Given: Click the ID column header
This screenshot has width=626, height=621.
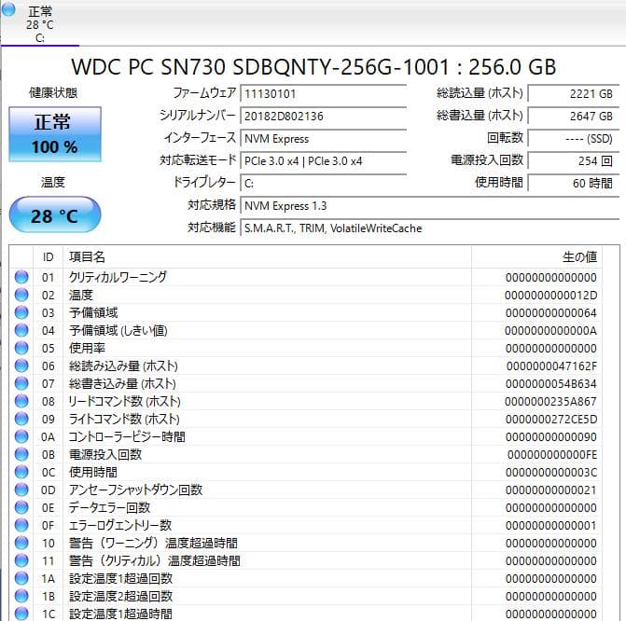Looking at the screenshot, I should pos(48,257).
